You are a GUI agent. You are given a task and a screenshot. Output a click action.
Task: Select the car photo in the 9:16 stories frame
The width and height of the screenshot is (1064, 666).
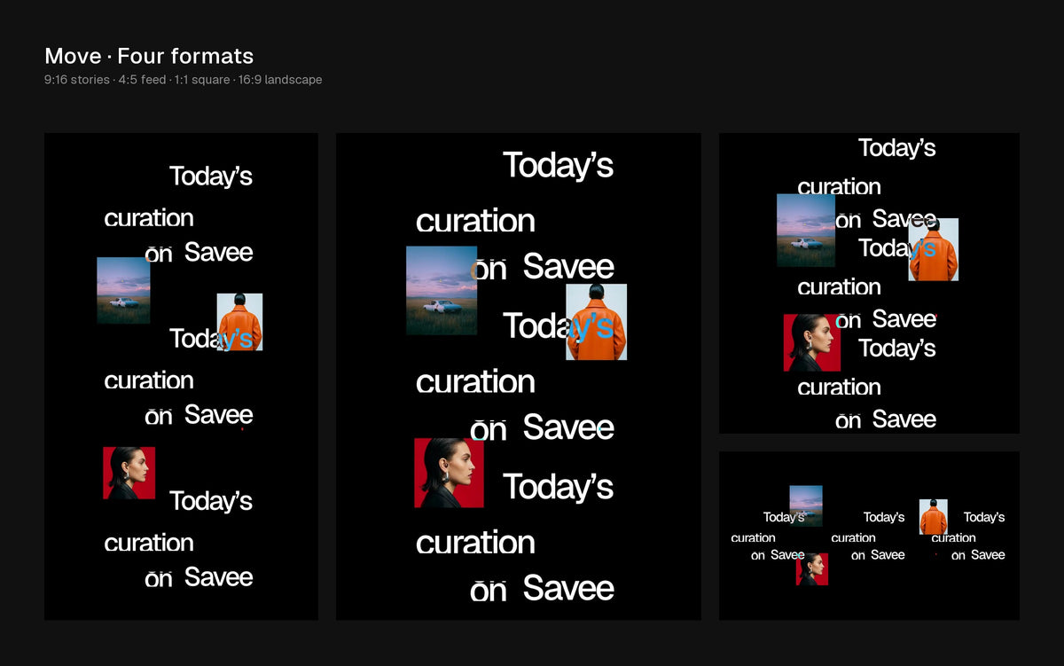123,290
